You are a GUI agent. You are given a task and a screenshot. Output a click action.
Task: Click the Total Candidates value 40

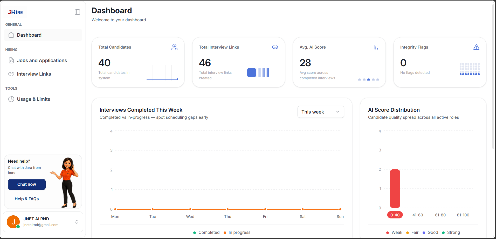[105, 63]
